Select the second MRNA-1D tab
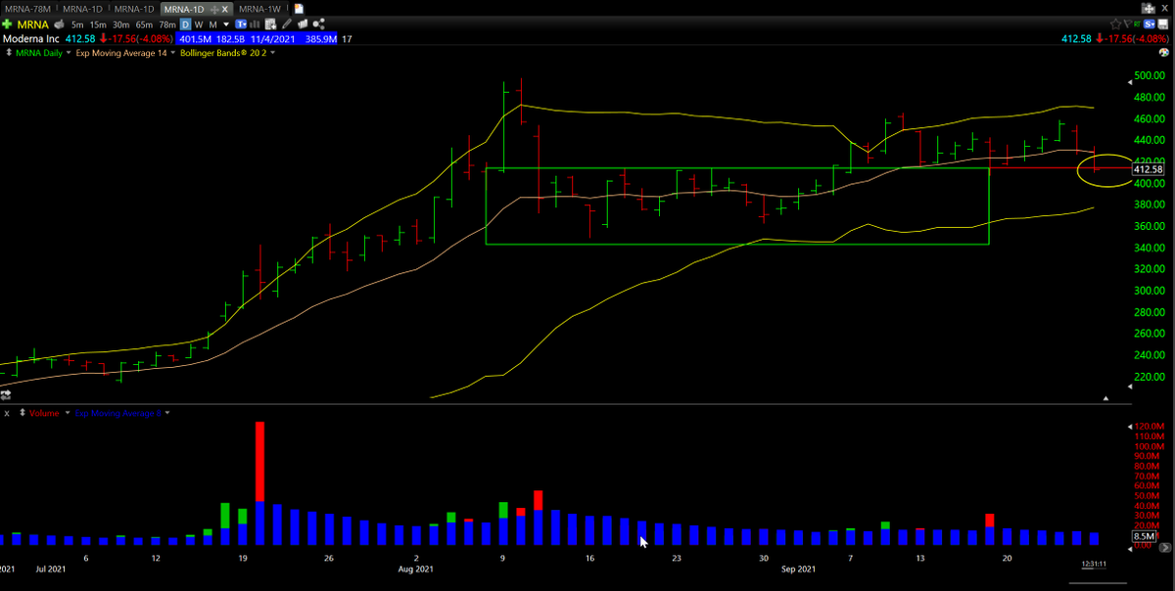Image resolution: width=1175 pixels, height=591 pixels. [x=134, y=9]
